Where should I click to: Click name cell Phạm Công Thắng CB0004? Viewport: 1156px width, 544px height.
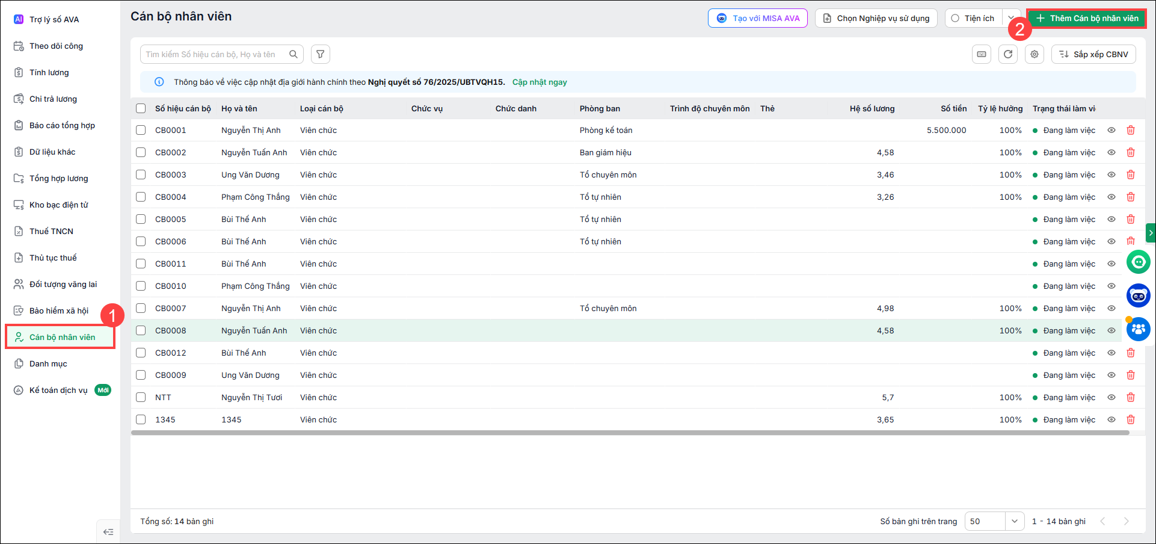(x=256, y=197)
